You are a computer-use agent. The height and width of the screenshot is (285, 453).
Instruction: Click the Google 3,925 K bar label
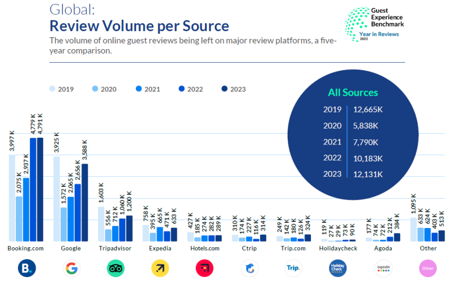(57, 142)
